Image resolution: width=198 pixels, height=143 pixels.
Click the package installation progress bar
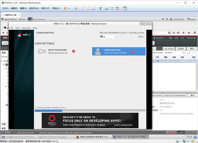pyautogui.click(x=90, y=111)
